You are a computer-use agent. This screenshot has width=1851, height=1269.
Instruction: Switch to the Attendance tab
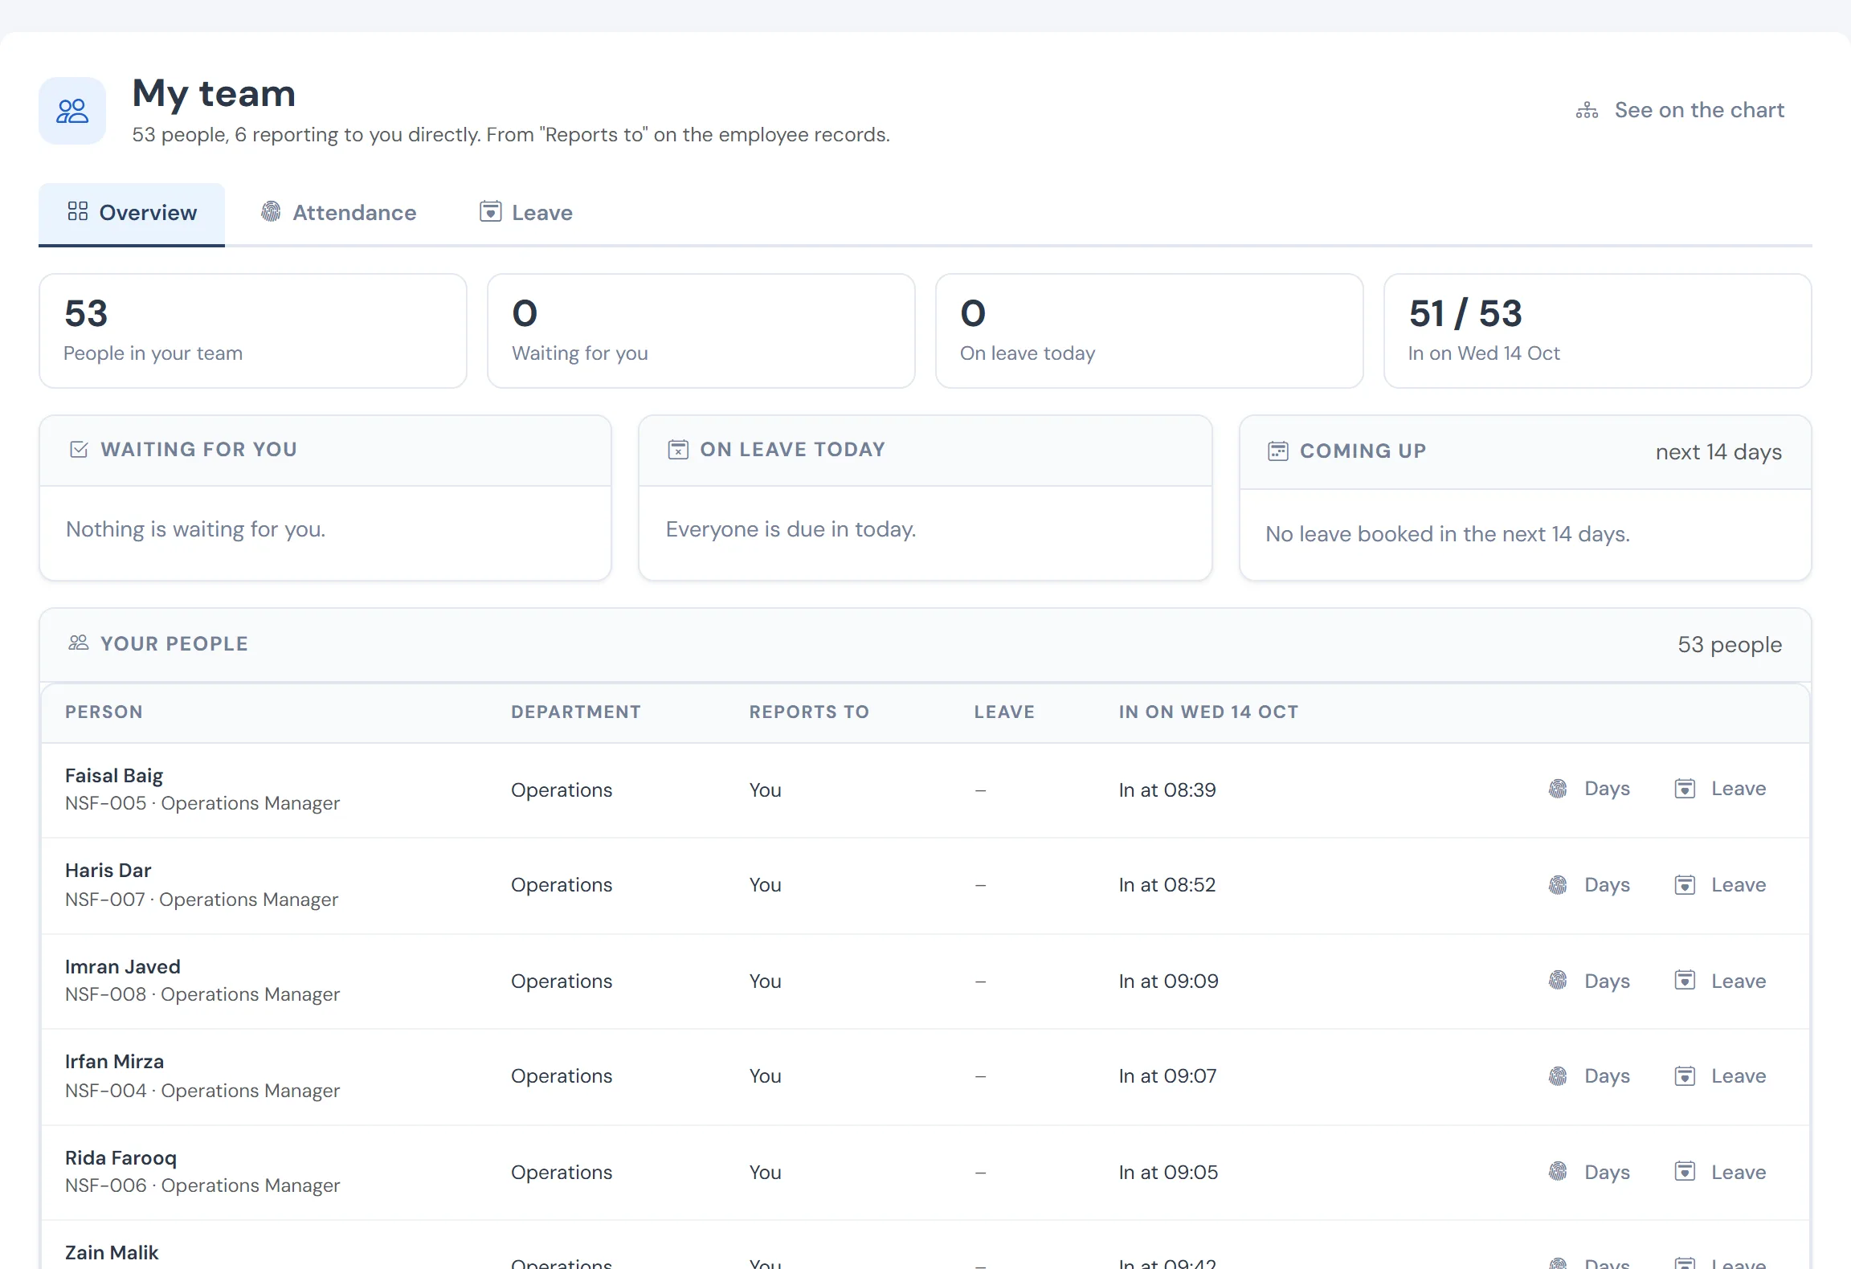coord(338,213)
